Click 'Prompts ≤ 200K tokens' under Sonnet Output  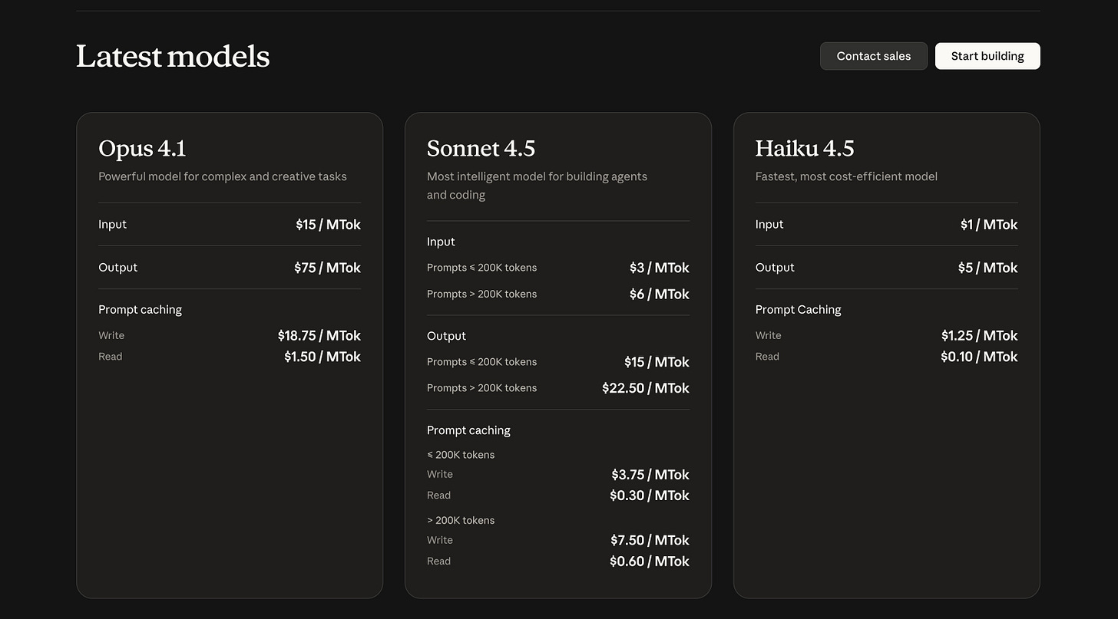click(481, 362)
